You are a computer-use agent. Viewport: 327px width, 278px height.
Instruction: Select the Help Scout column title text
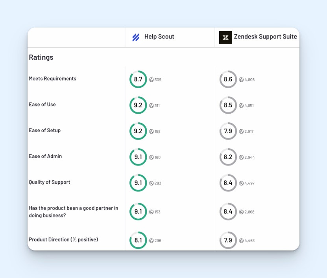(159, 37)
